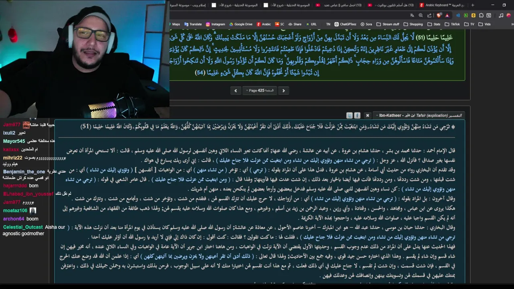Image resolution: width=514 pixels, height=289 pixels.
Task: Click the zoom magnifier icon in address bar
Action: coord(420,15)
